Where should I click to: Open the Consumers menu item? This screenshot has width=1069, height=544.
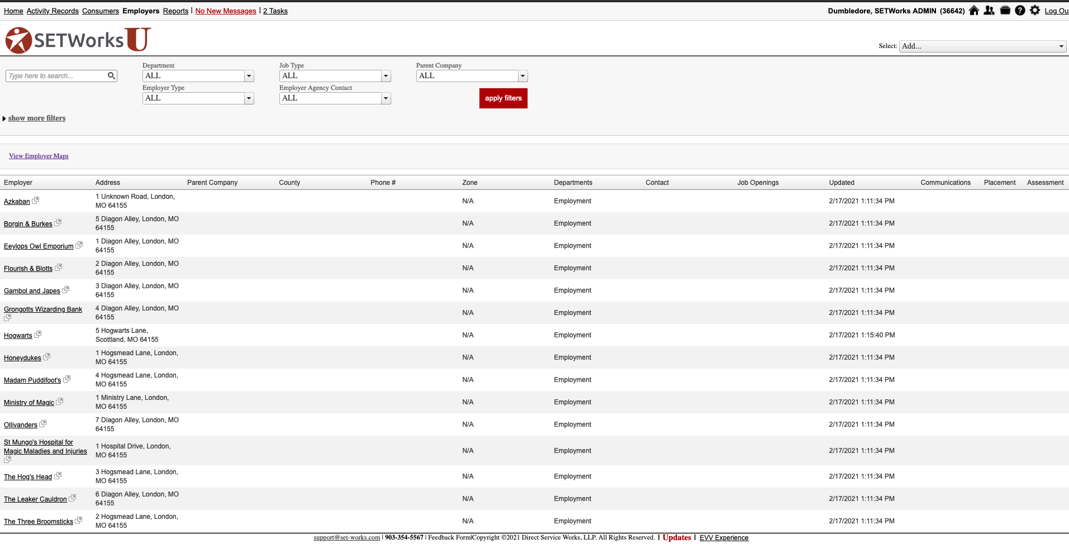coord(101,11)
